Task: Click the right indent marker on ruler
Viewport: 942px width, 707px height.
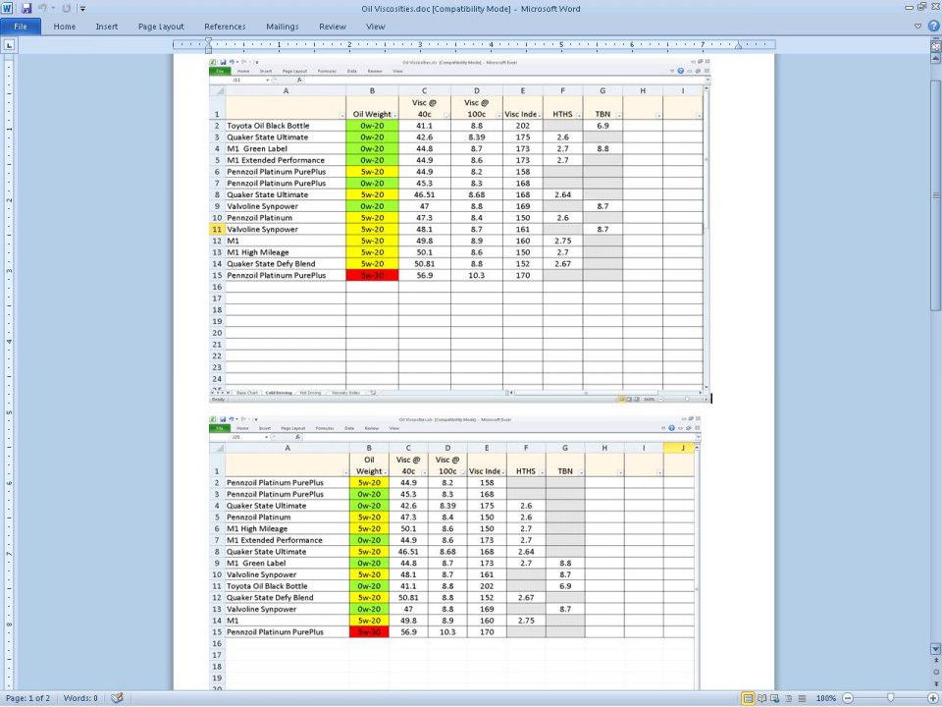Action: point(738,46)
